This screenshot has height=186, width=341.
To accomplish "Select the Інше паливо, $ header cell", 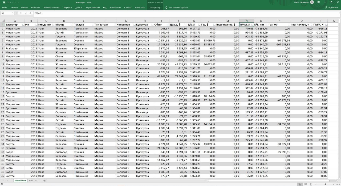I will point(228,25).
